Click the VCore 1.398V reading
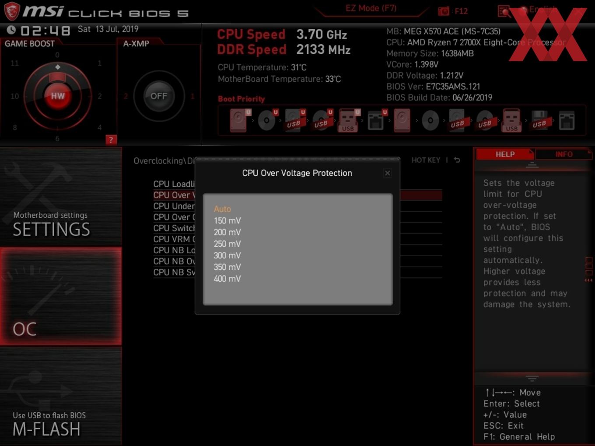Screen dimensions: 595x446 coord(412,64)
